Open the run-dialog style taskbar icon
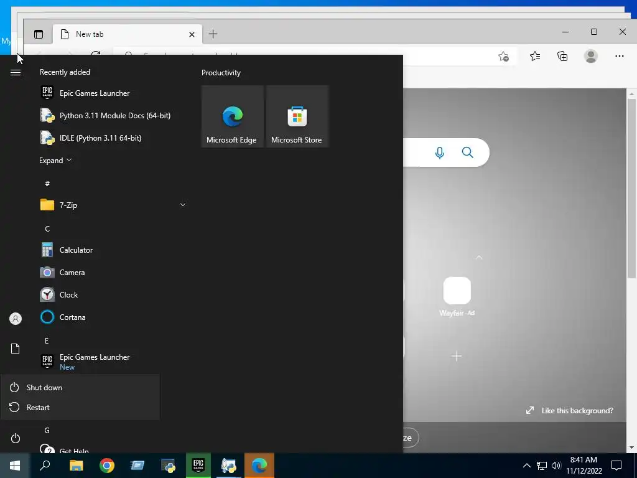 click(x=137, y=466)
